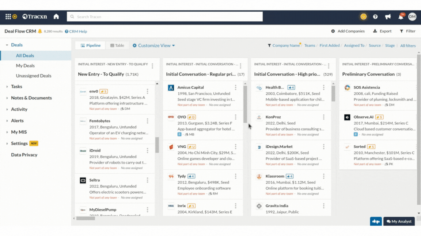Open the Customize View dropdown
This screenshot has width=421, height=236.
154,46
